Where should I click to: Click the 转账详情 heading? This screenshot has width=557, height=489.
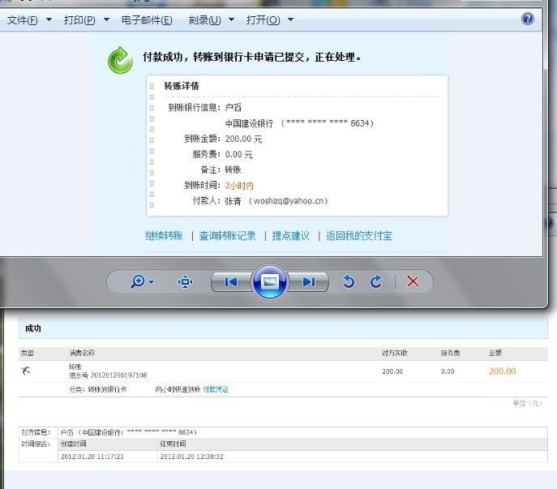coord(182,86)
